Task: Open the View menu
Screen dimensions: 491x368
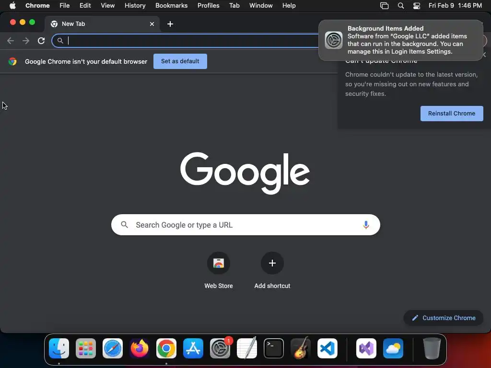Action: [x=108, y=6]
